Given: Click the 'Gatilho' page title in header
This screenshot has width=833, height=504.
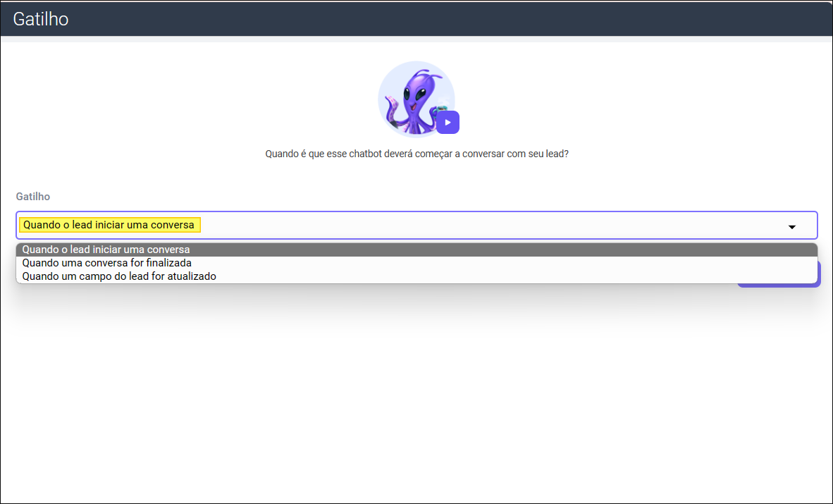Looking at the screenshot, I should click(x=41, y=19).
